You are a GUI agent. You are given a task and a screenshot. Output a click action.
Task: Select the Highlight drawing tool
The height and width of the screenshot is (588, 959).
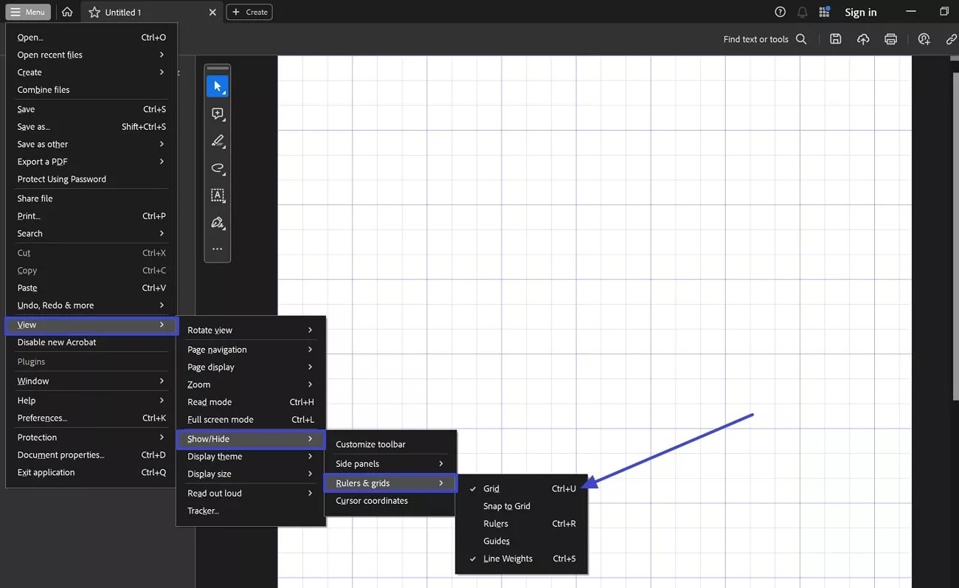[218, 141]
